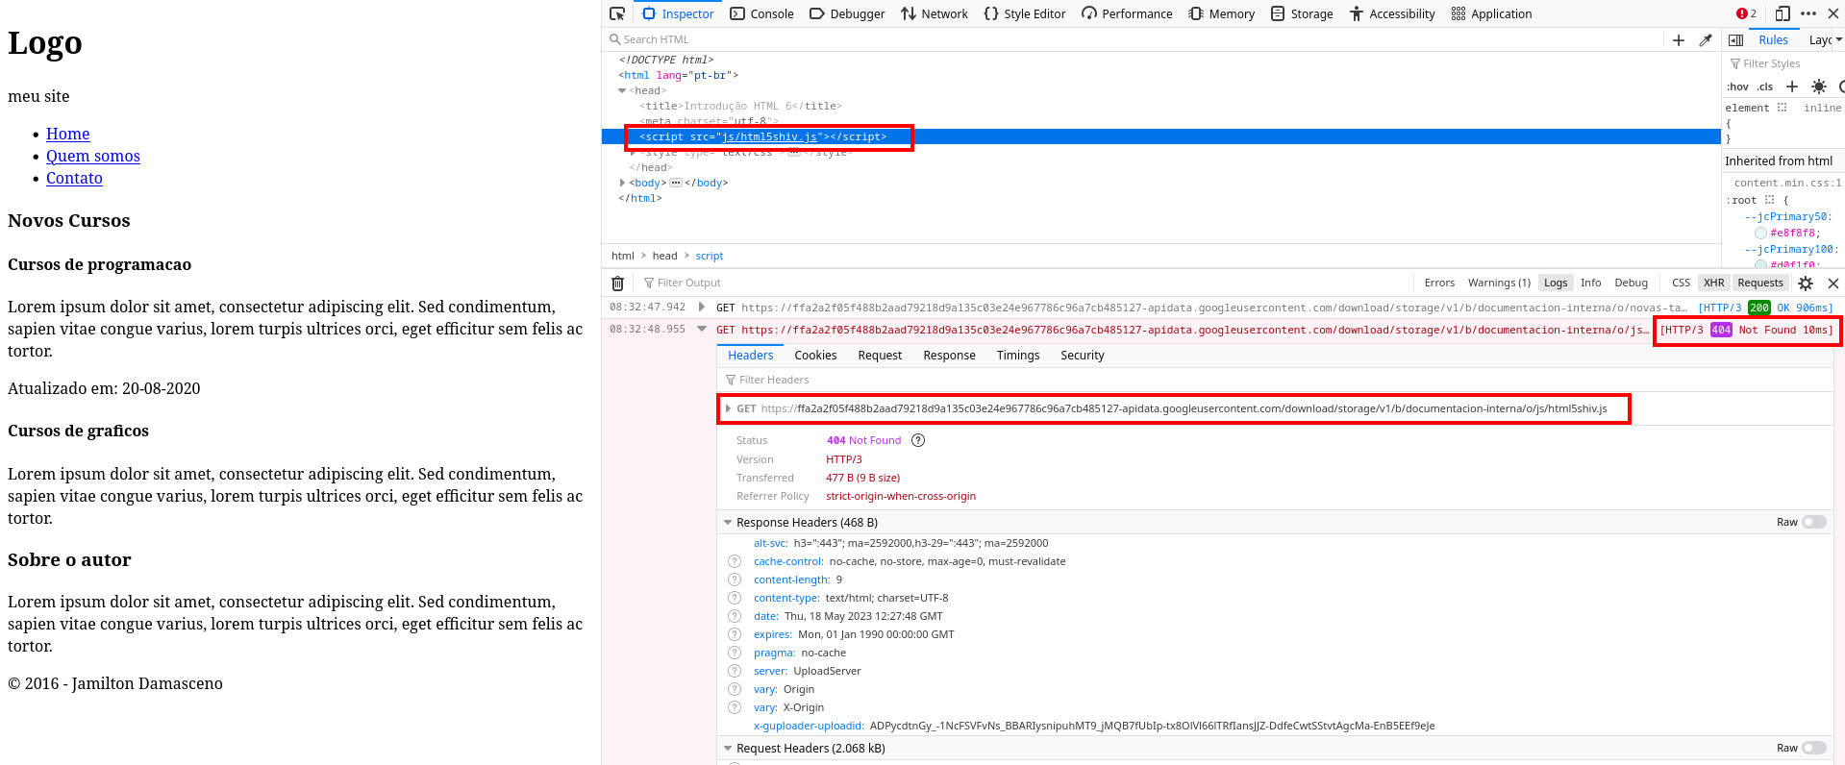Click the selector highlighter next to element
This screenshot has width=1845, height=765.
tap(1782, 108)
